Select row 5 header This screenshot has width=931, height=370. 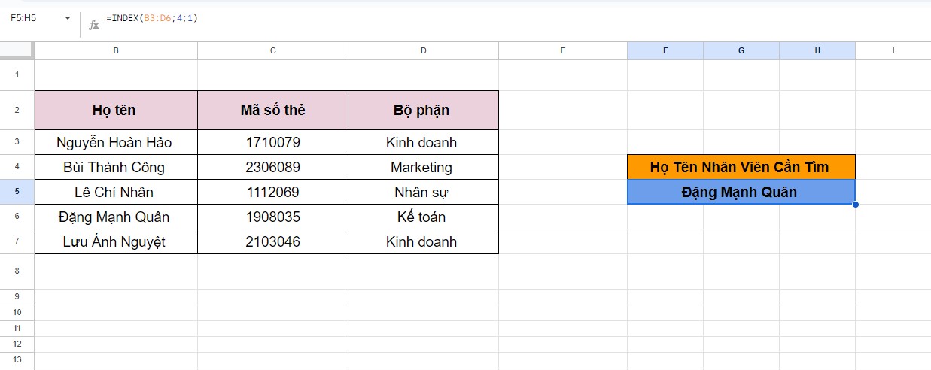(17, 192)
